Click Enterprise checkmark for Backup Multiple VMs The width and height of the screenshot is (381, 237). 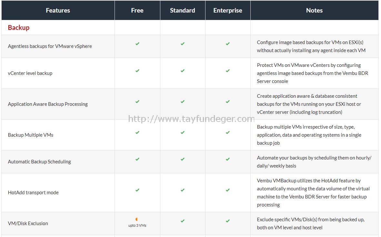[x=228, y=132]
